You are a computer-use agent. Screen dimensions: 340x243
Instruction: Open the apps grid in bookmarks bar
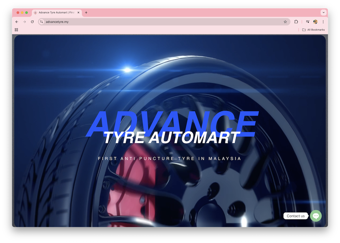click(16, 30)
